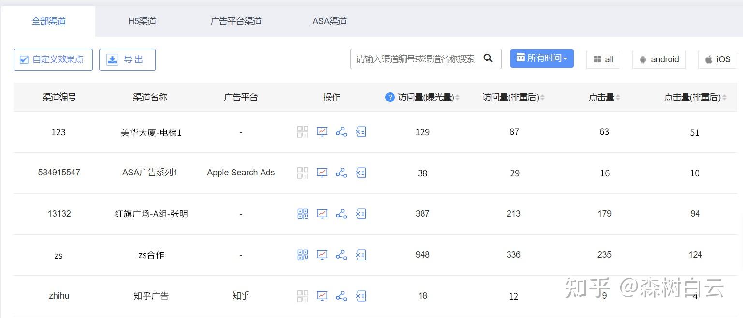Viewport: 743px width, 318px height.
Task: View the trend chart for channel 123
Action: pos(321,131)
